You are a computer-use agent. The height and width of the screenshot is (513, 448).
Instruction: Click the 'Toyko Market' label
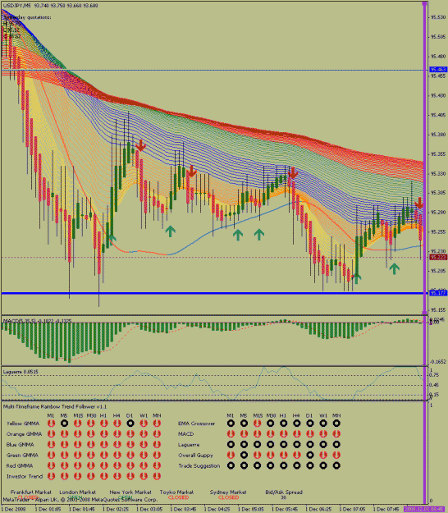tap(176, 492)
